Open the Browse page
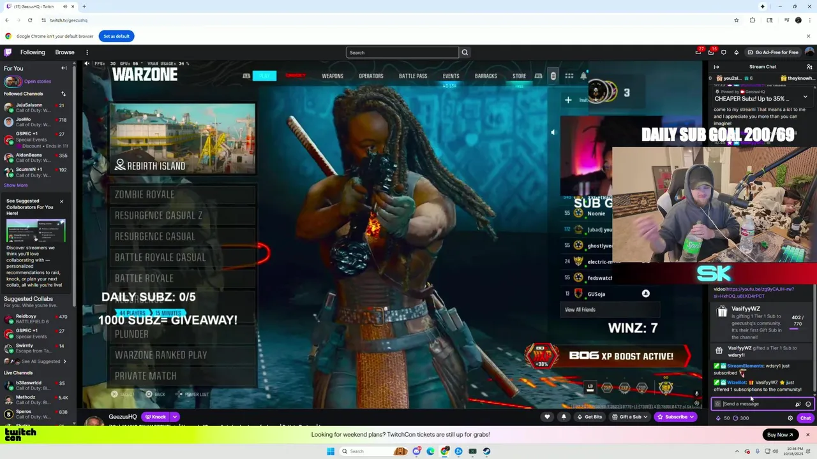 (64, 52)
